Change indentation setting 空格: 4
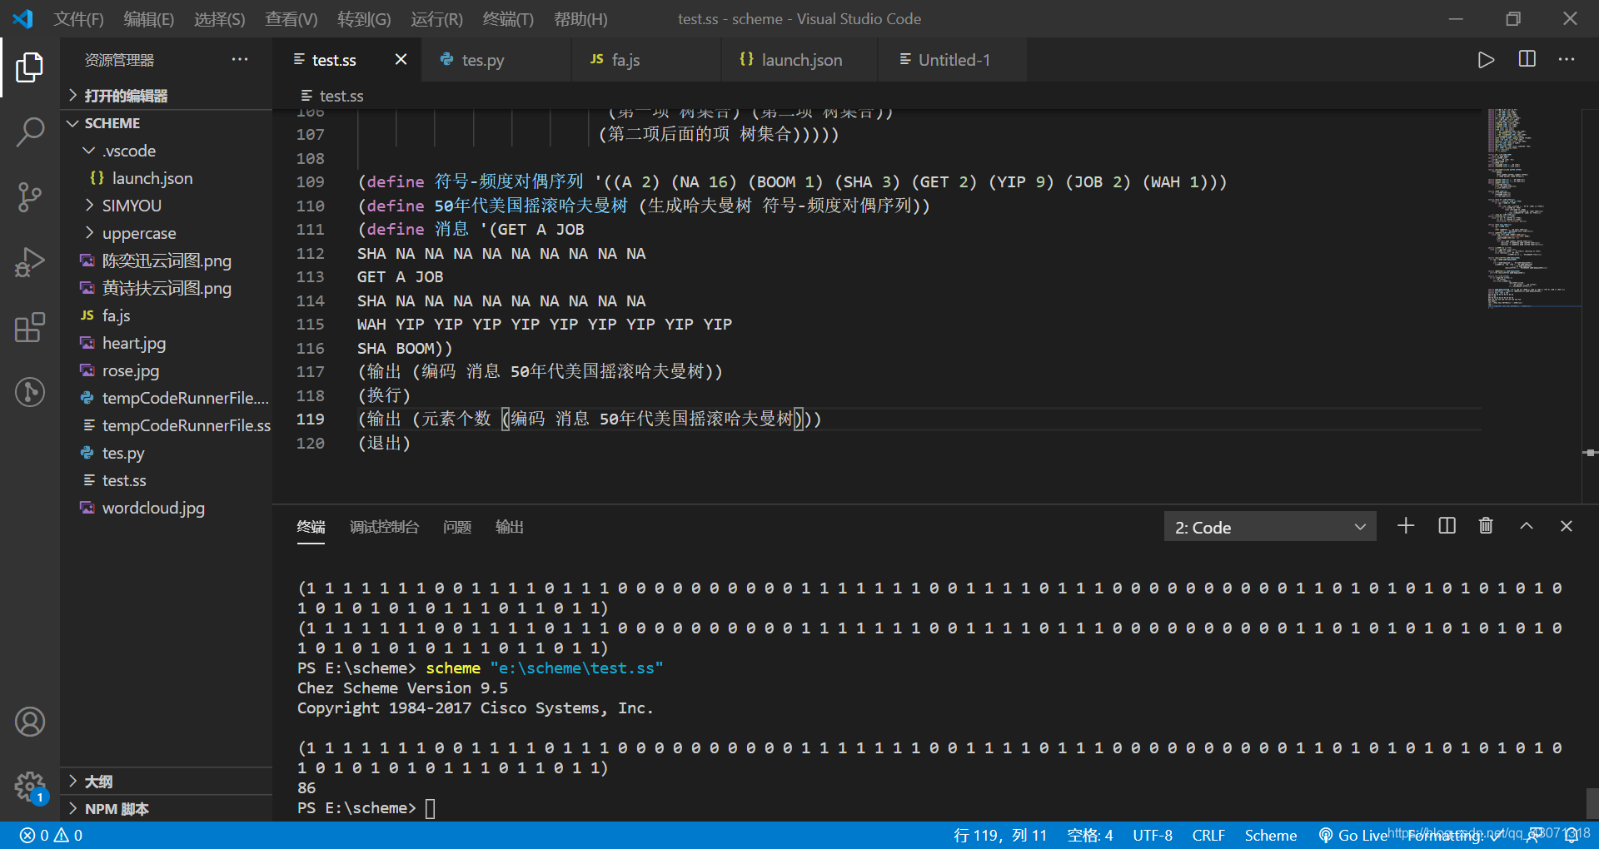Viewport: 1599px width, 849px height. click(1090, 836)
